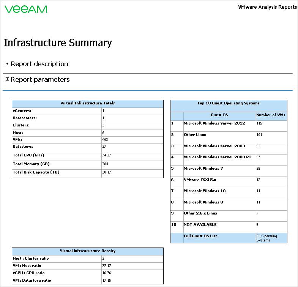The image size is (298, 287).
Task: Click the VM count 101
Action: (x=259, y=134)
